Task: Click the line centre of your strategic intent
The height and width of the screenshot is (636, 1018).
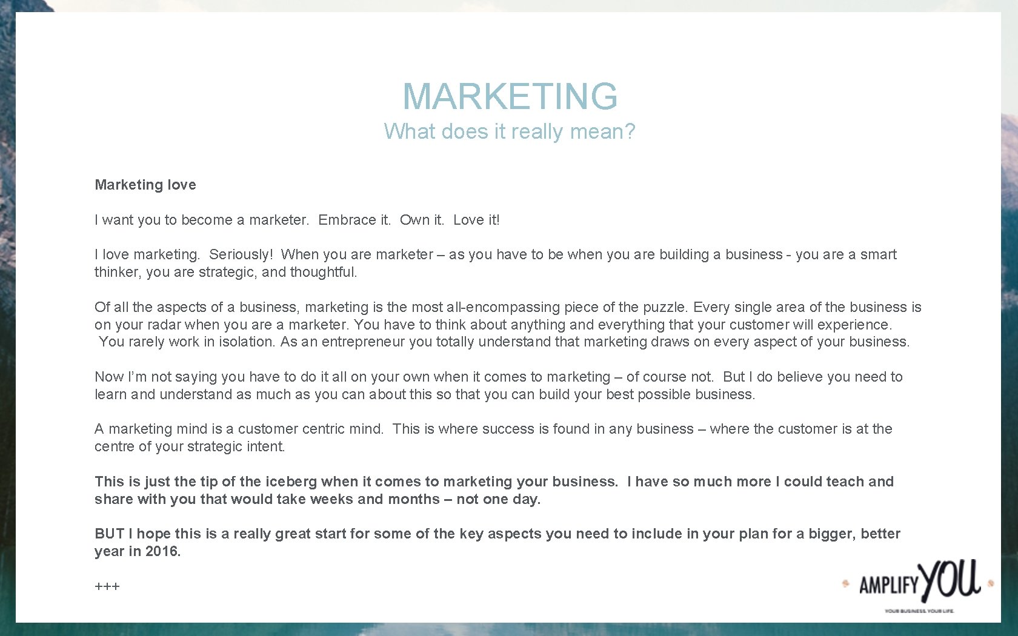Action: click(190, 446)
